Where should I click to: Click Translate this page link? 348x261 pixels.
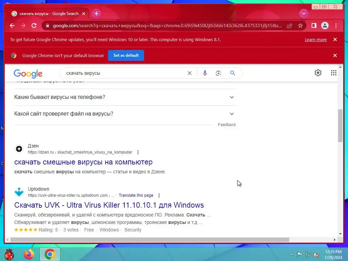pyautogui.click(x=136, y=195)
